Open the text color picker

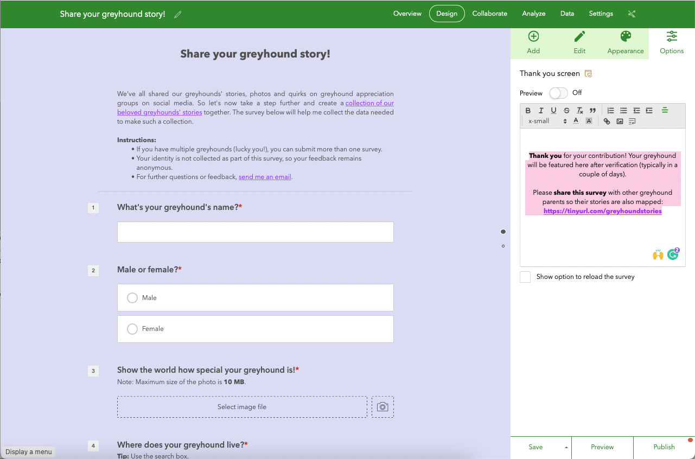(x=576, y=122)
